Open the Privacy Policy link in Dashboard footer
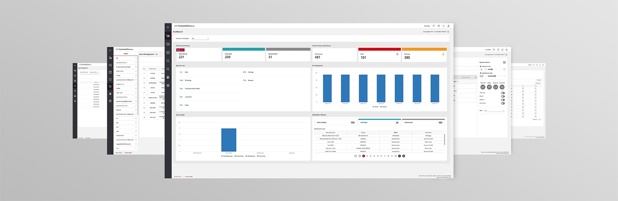The width and height of the screenshot is (618, 201). (x=188, y=176)
